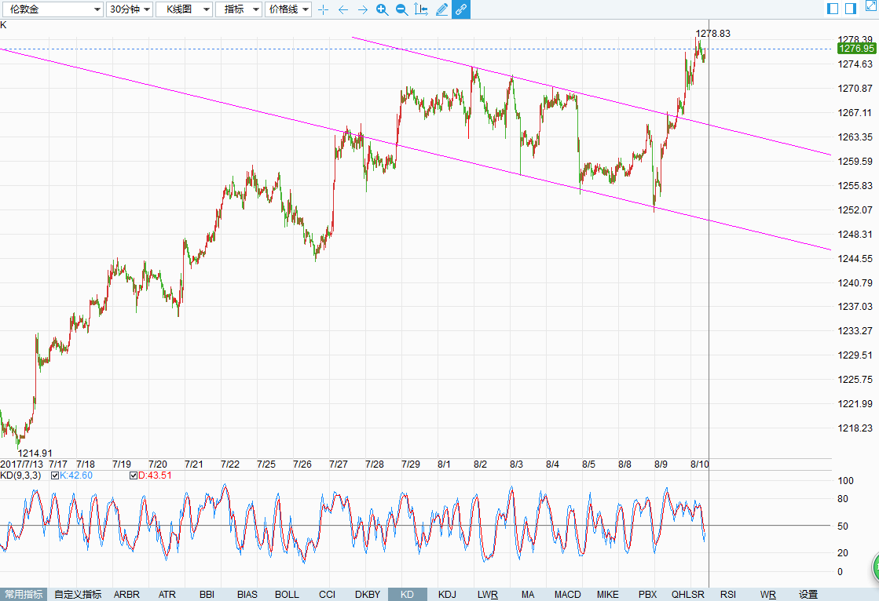Switch to 常用指标 tab

(24, 594)
